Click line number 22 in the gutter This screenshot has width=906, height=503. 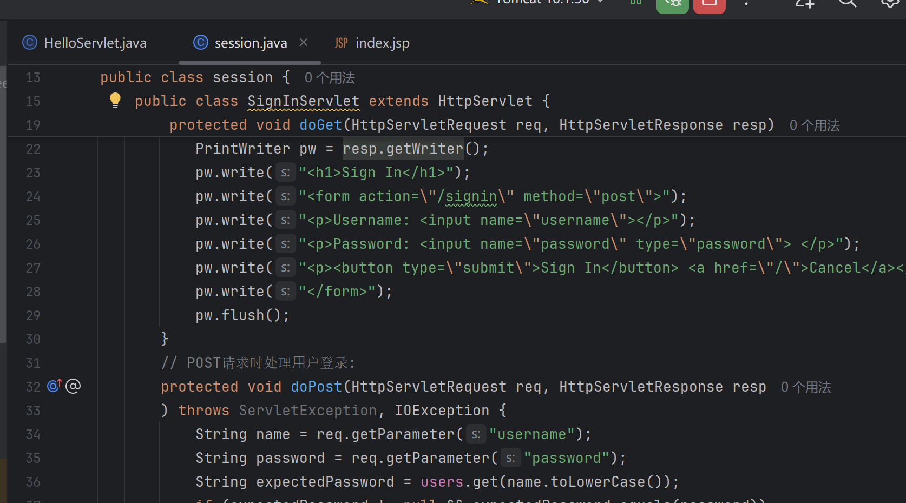pos(33,149)
